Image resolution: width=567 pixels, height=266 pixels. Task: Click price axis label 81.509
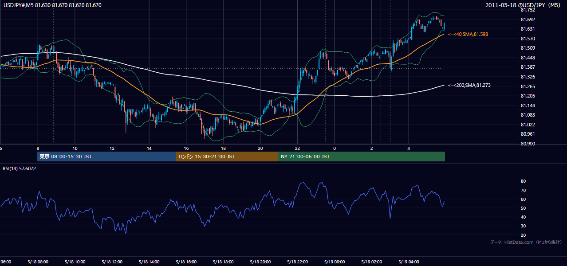(527, 48)
